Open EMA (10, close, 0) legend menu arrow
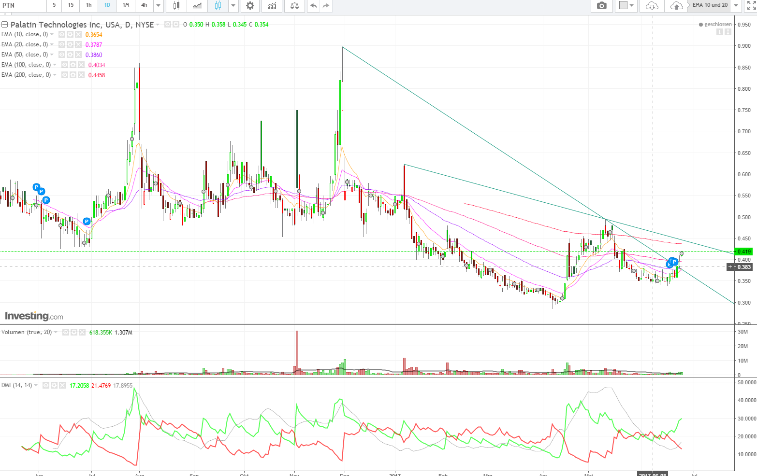Screen dimensions: 757x476 [x=52, y=35]
